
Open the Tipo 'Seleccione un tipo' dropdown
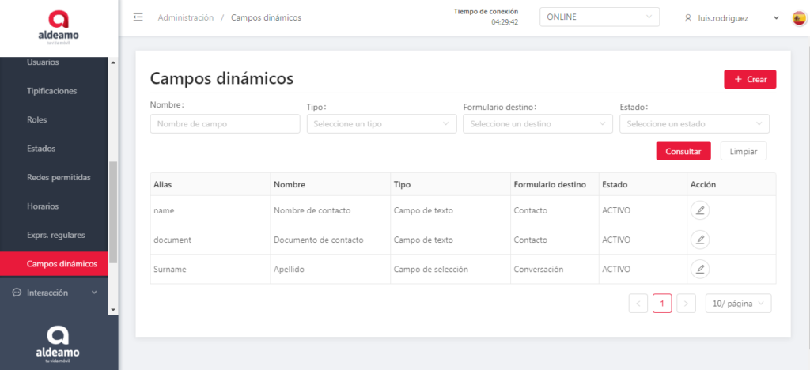(380, 124)
